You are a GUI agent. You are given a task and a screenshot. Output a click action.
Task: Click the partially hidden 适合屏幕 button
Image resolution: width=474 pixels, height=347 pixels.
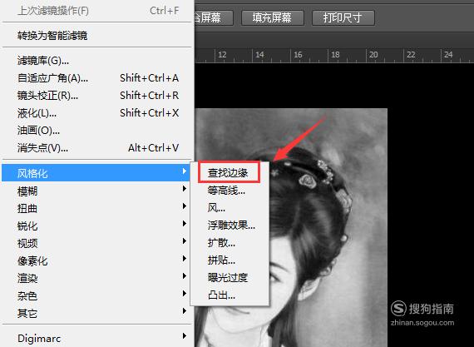(214, 17)
